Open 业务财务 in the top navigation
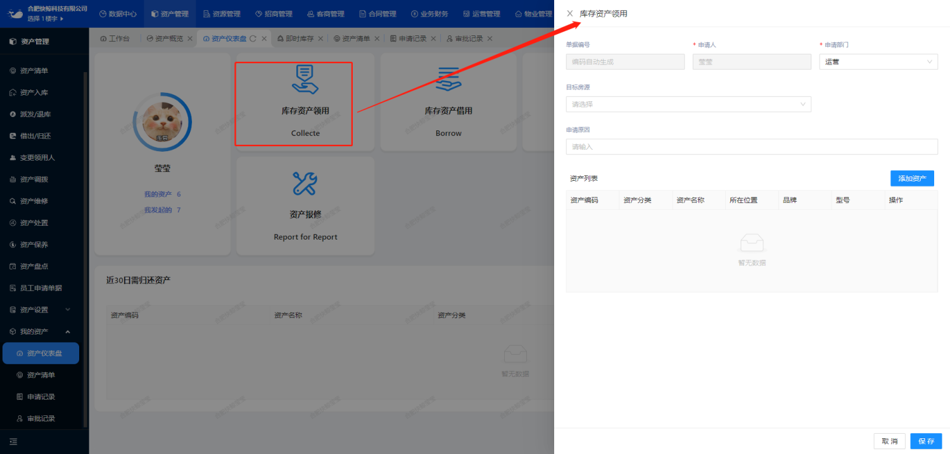Image resolution: width=950 pixels, height=454 pixels. [429, 13]
